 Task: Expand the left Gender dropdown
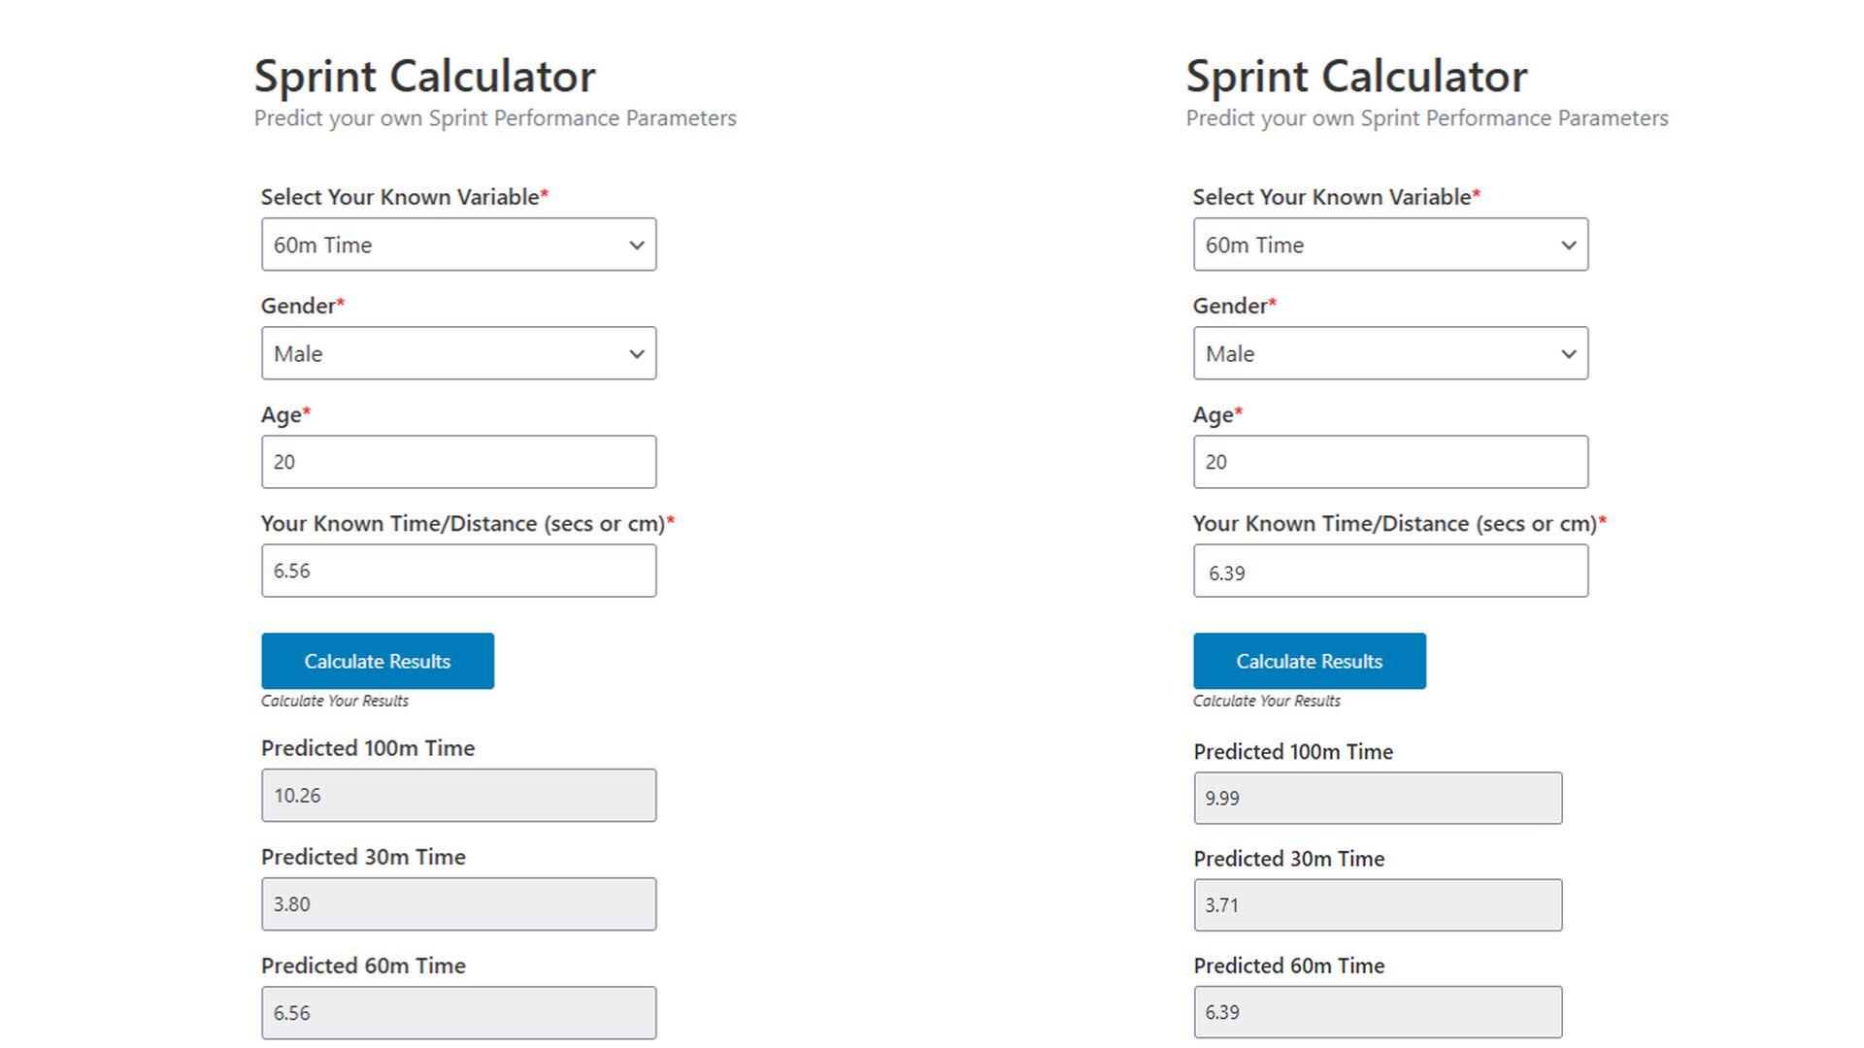(x=458, y=353)
